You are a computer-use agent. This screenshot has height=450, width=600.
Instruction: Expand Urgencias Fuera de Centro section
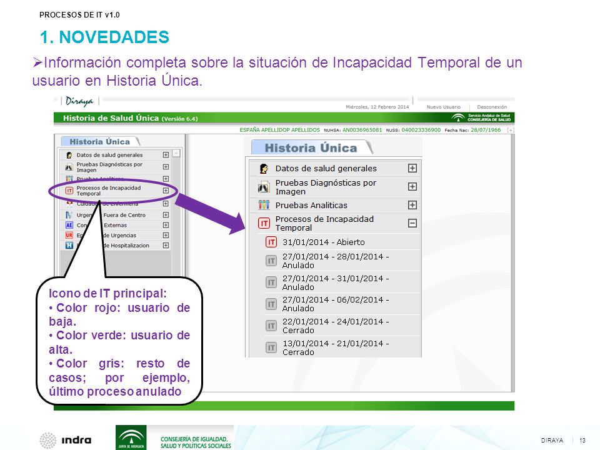(166, 215)
